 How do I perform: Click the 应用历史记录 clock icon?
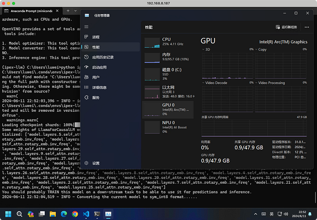click(x=86, y=57)
